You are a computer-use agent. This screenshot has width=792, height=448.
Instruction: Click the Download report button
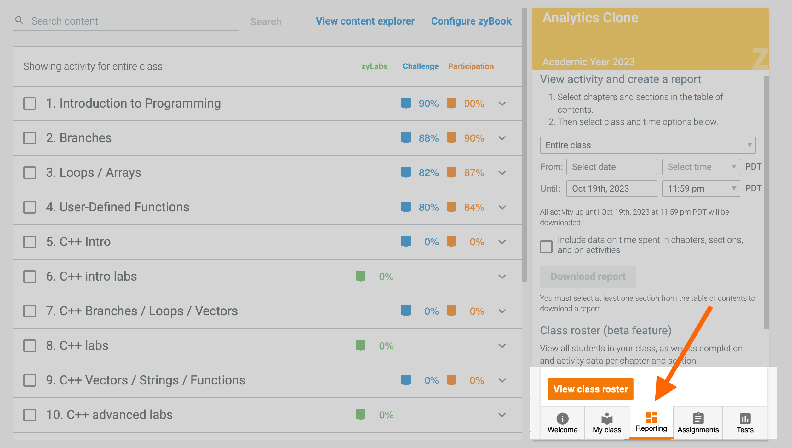pos(588,277)
